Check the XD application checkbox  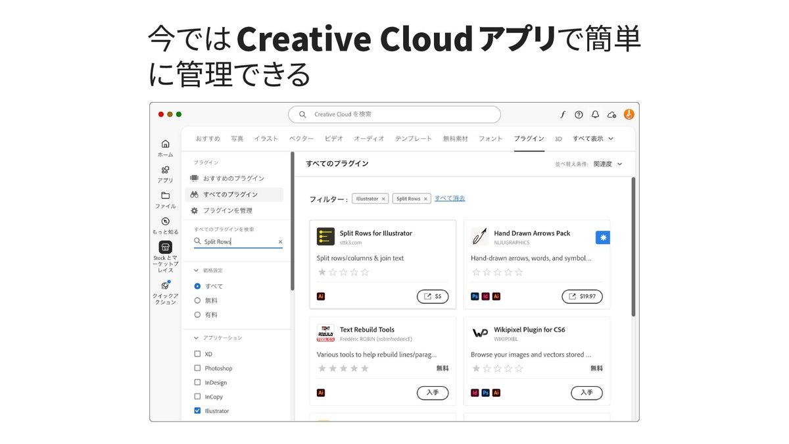point(197,354)
